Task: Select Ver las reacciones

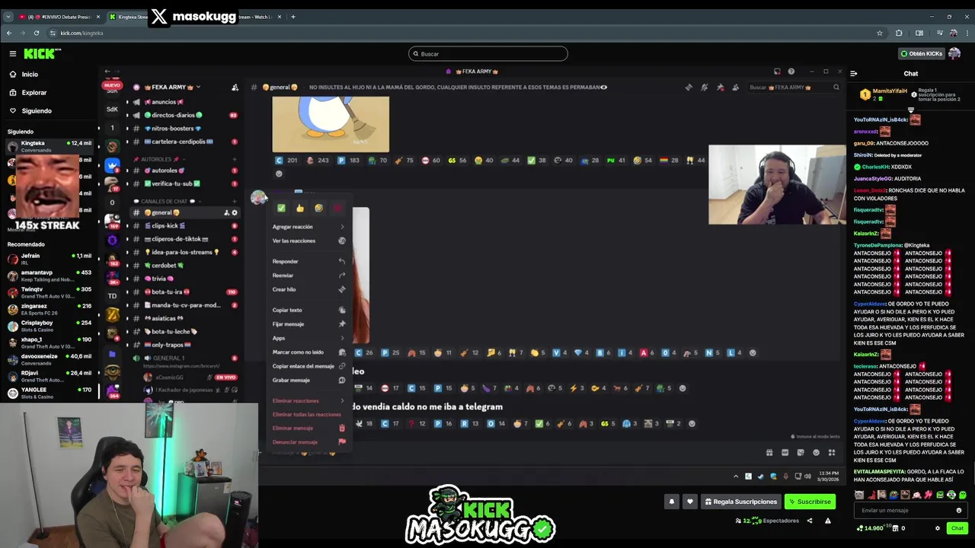Action: tap(309, 241)
